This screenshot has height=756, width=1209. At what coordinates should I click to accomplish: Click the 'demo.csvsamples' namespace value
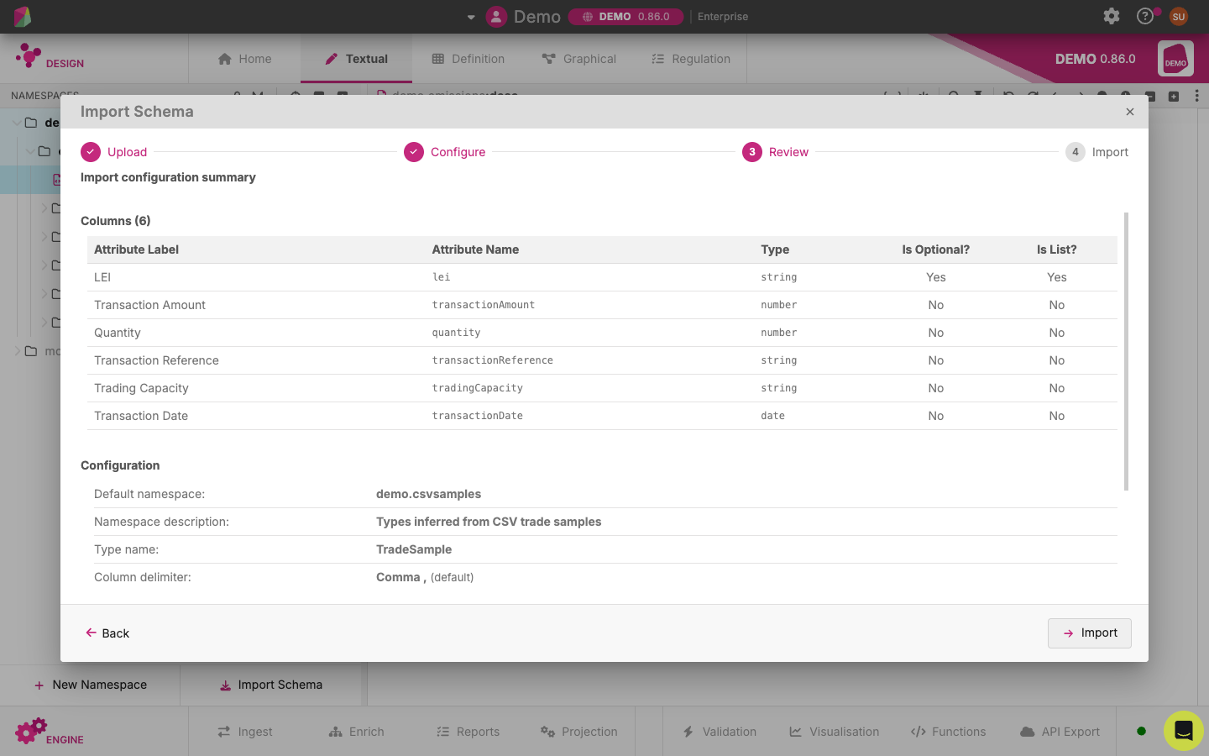[428, 494]
